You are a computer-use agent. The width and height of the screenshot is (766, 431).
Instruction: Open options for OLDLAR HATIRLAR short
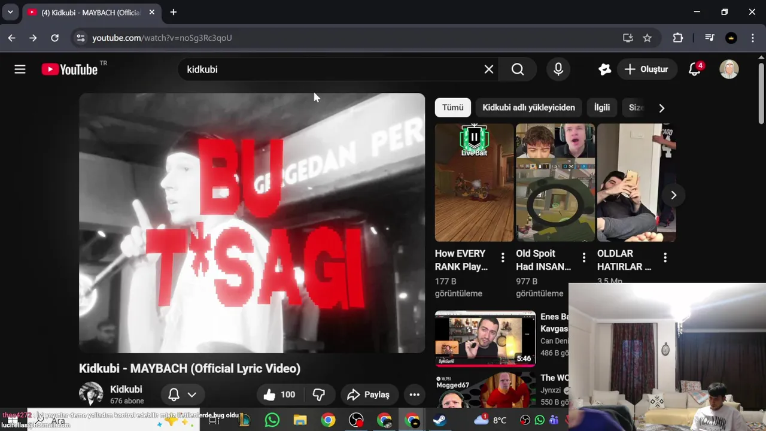[665, 258]
